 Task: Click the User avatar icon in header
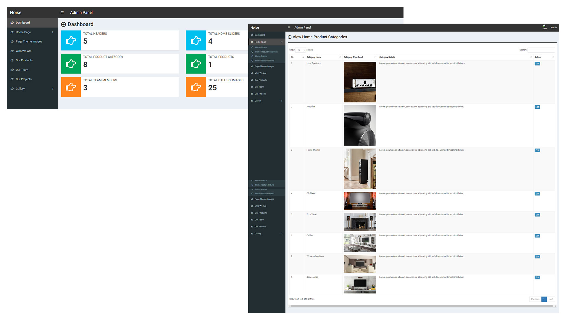pos(544,27)
